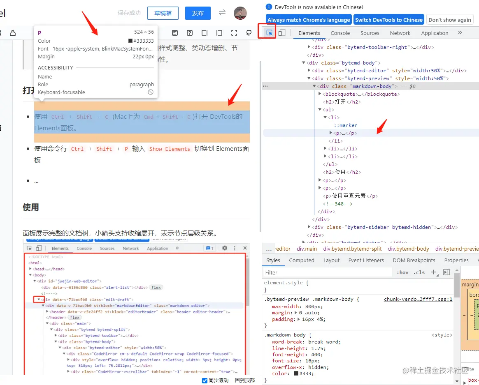Switch to the Sources tab
This screenshot has height=385, width=479.
coord(370,33)
